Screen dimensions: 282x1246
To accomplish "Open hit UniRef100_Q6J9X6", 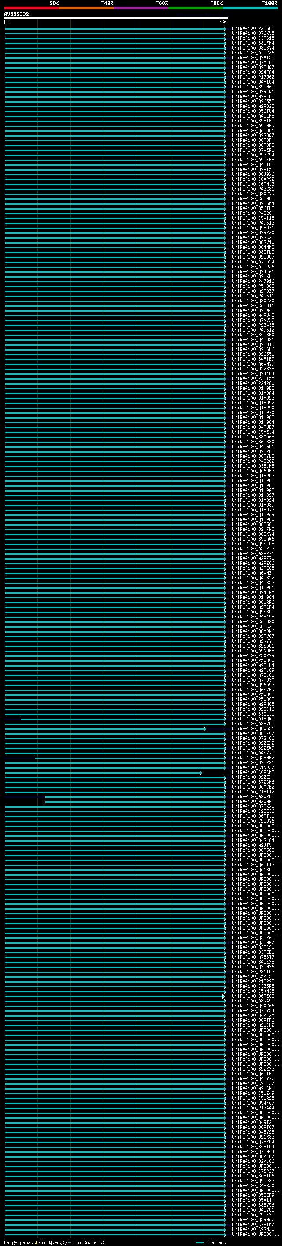I will click(x=253, y=174).
